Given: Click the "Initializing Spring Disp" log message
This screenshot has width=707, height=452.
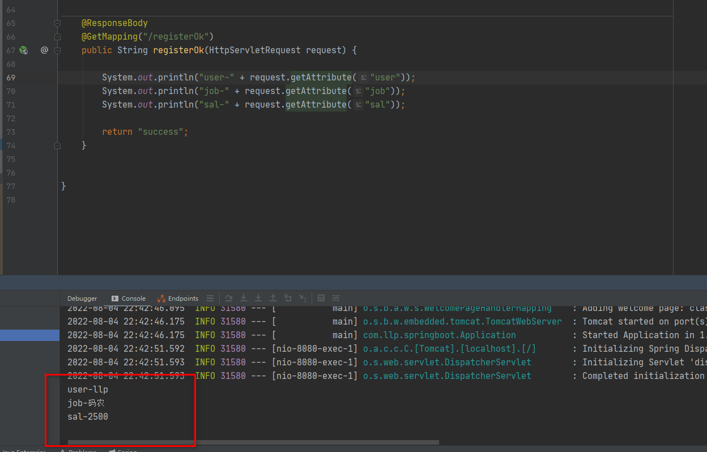Looking at the screenshot, I should pyautogui.click(x=645, y=349).
